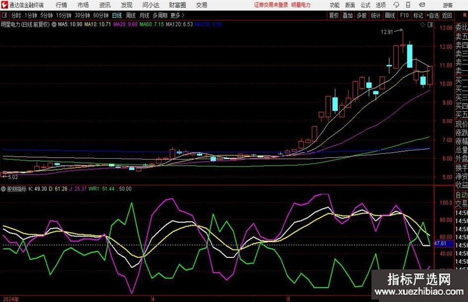Image resolution: width=468 pixels, height=302 pixels.
Task: Open the 选项 menu
Action: click(381, 5)
